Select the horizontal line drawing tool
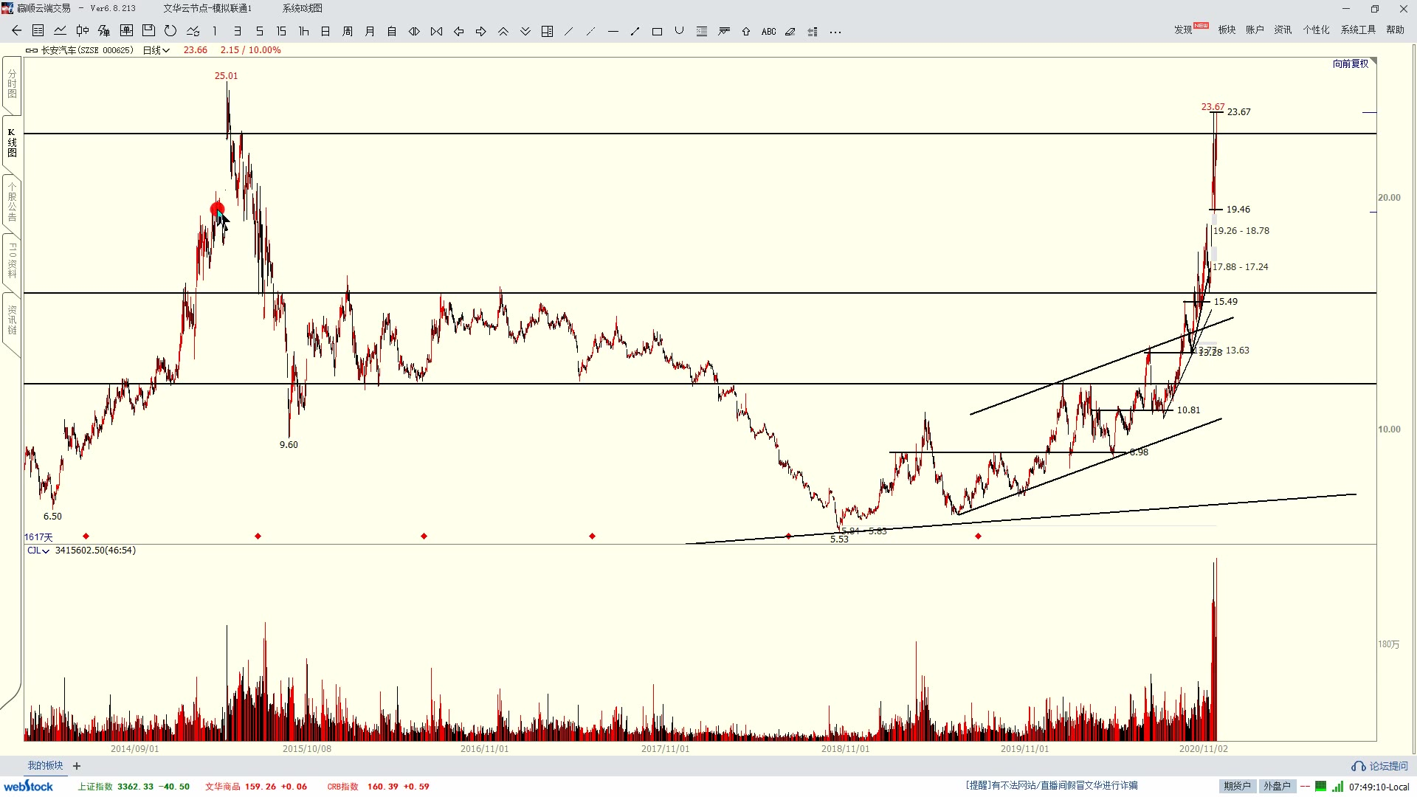This screenshot has width=1417, height=797. [613, 32]
